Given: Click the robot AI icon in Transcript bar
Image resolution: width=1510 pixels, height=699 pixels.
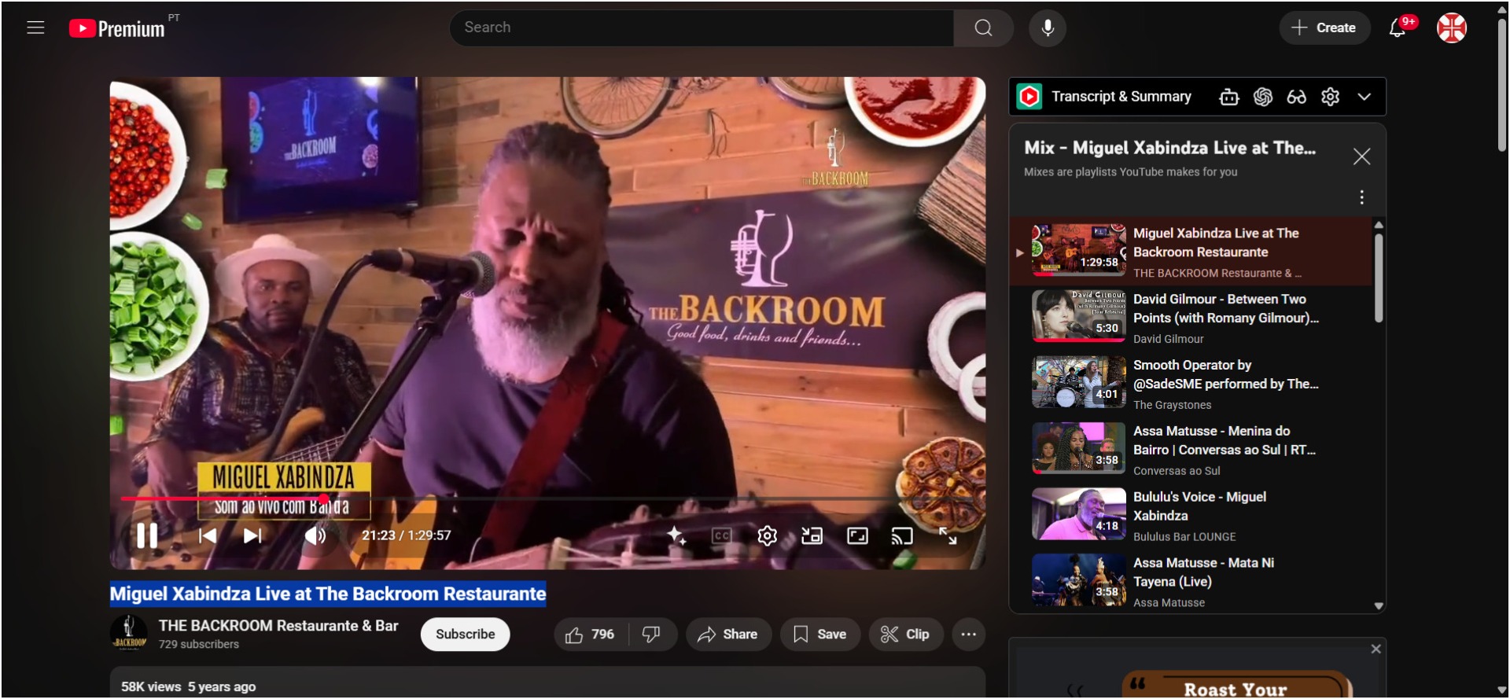Looking at the screenshot, I should point(1229,97).
